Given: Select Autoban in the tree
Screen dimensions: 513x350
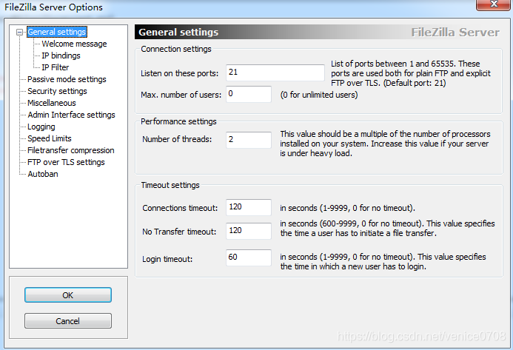Looking at the screenshot, I should click(43, 174).
